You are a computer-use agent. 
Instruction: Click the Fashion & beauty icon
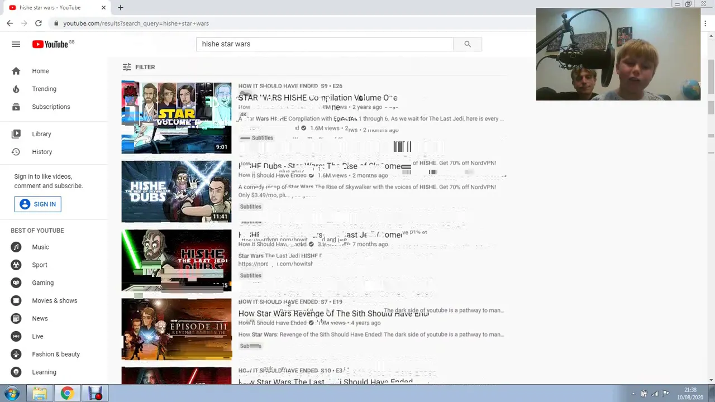pos(16,354)
